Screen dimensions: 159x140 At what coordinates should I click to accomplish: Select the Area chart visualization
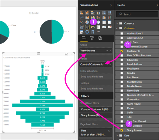tap(87, 18)
